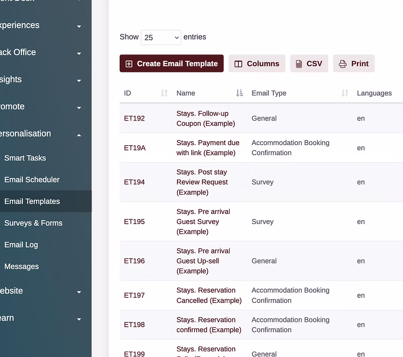
Task: Click the printer icon
Action: point(343,64)
